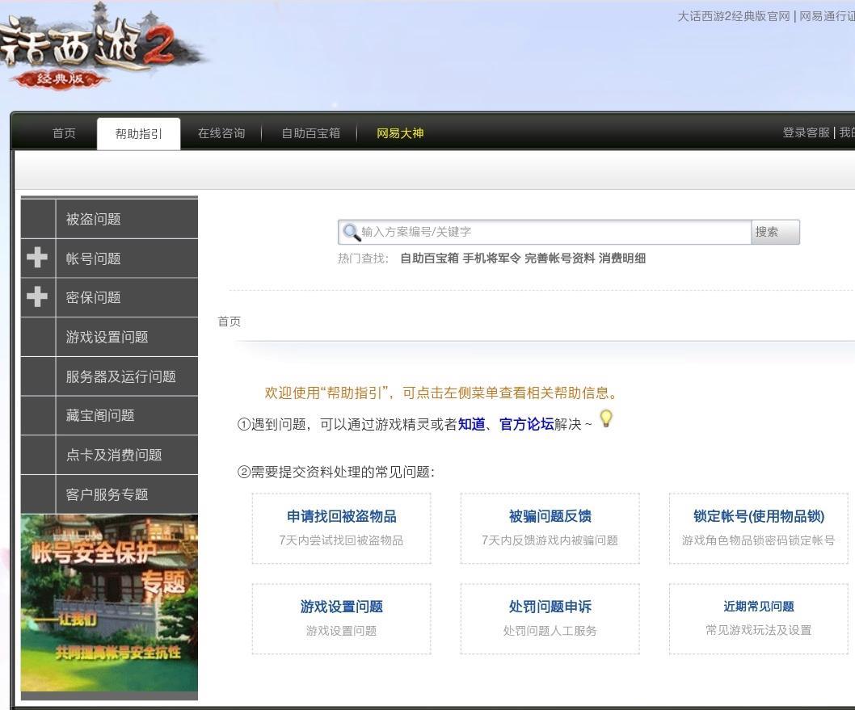Expand the 帐号问题 plus icon
Image resolution: width=855 pixels, height=710 pixels.
pyautogui.click(x=37, y=257)
